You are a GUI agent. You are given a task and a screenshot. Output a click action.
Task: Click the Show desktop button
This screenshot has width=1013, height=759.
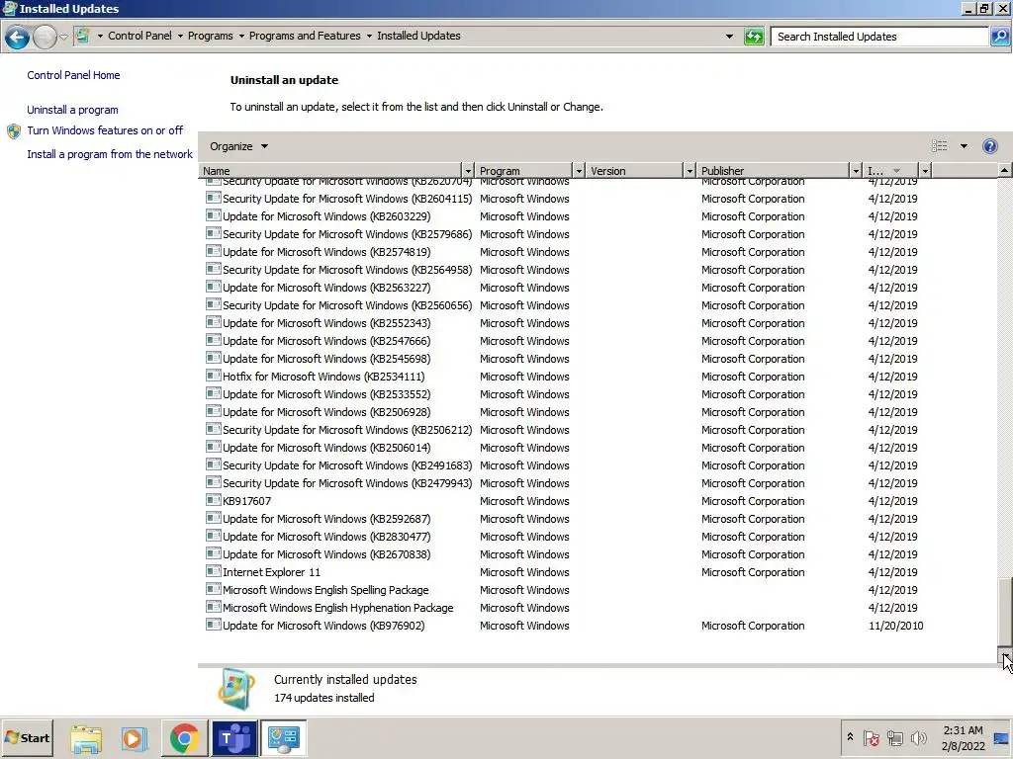(1002, 738)
